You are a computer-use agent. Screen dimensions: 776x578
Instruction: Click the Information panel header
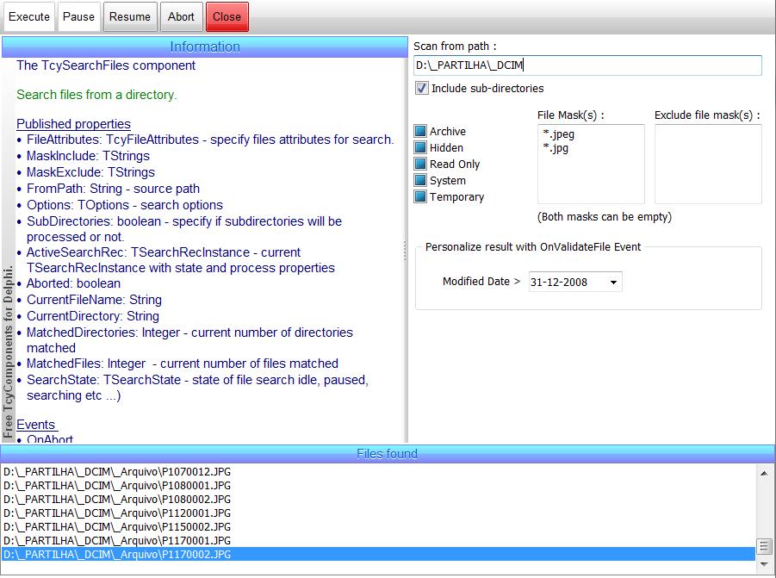click(205, 47)
